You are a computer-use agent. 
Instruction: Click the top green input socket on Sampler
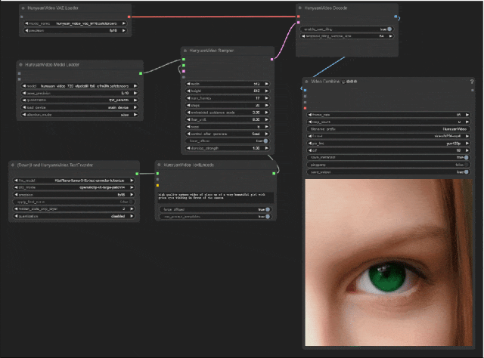point(184,59)
